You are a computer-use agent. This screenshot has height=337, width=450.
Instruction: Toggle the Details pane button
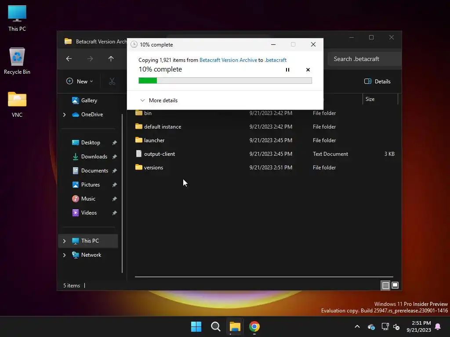click(x=377, y=81)
